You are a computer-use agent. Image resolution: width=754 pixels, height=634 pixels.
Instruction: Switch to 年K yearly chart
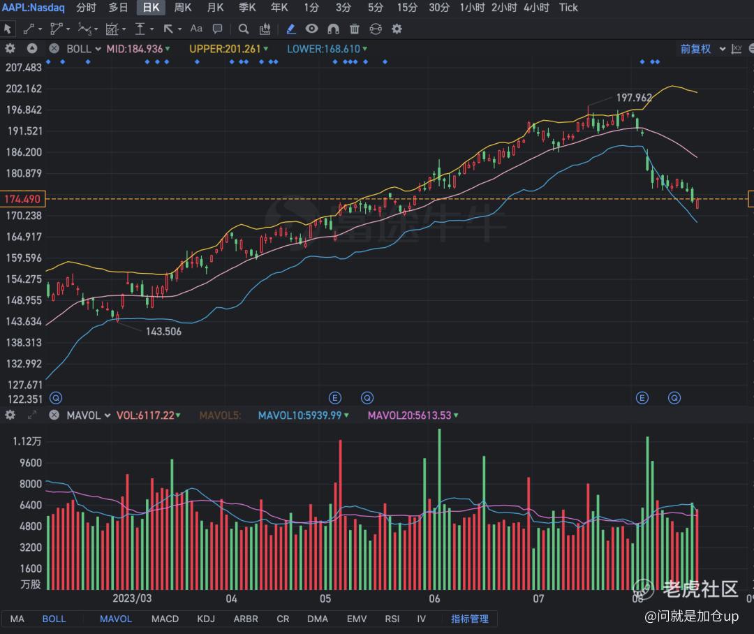click(279, 8)
